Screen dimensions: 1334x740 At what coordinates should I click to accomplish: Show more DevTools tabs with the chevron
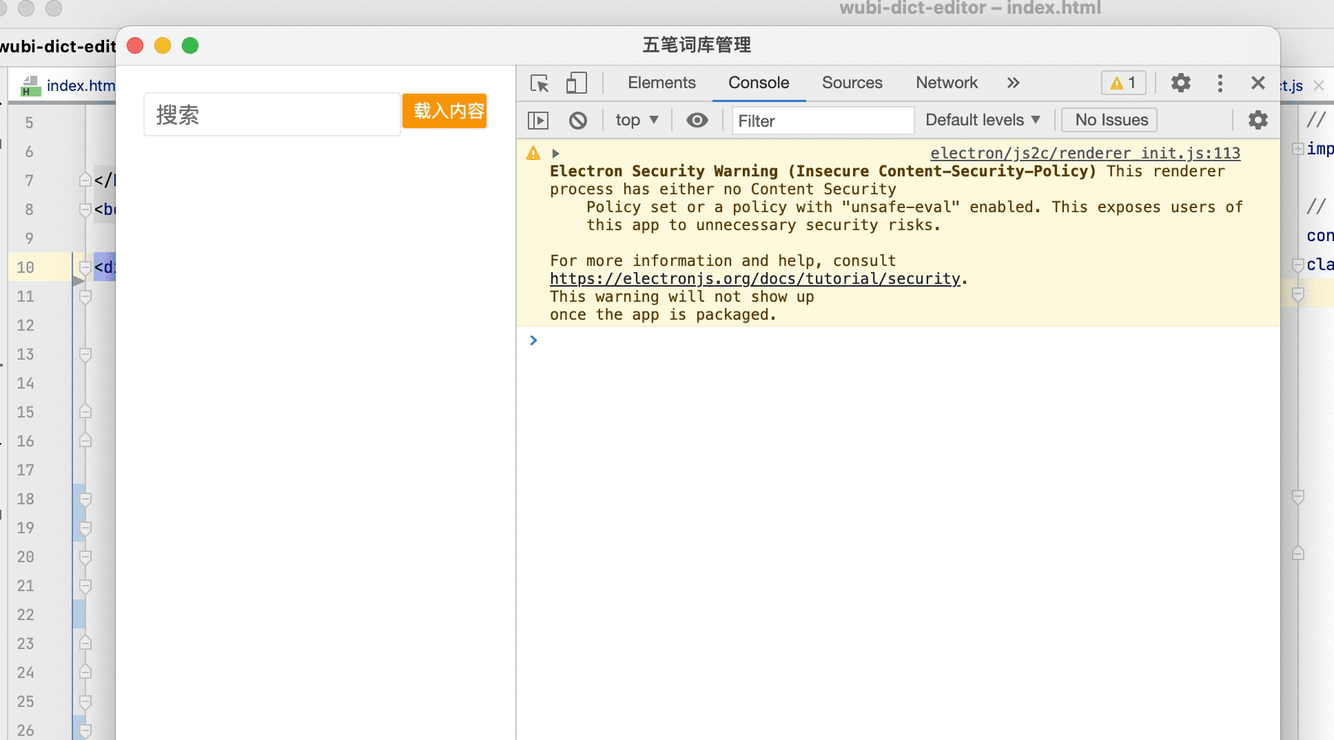pyautogui.click(x=1013, y=83)
